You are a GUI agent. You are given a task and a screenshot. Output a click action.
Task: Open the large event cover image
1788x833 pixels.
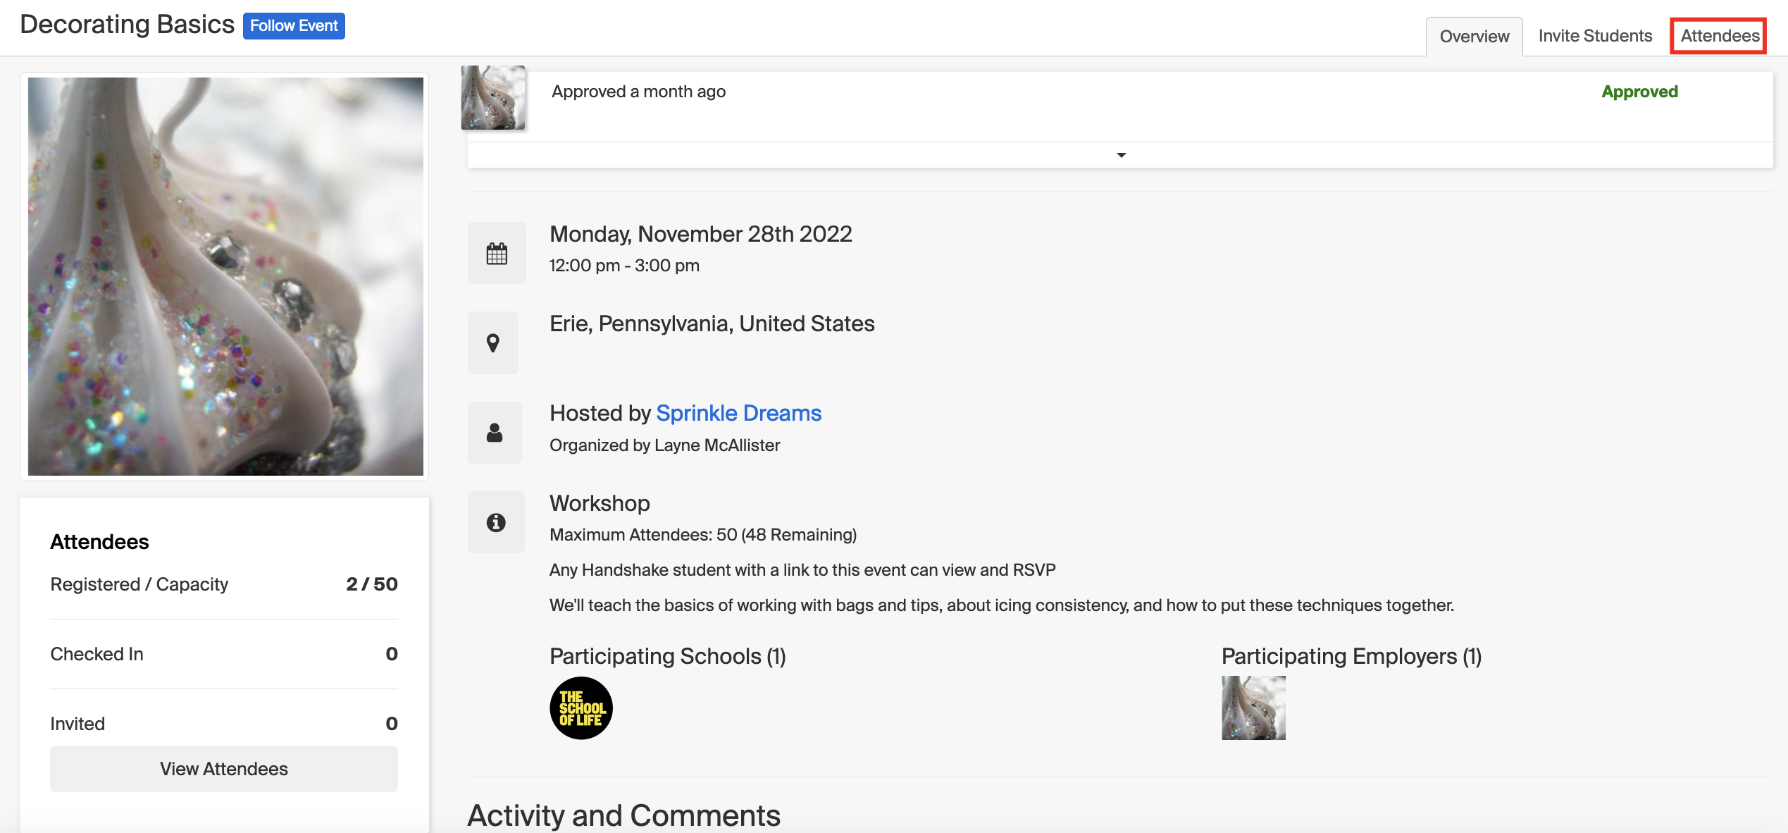[225, 276]
